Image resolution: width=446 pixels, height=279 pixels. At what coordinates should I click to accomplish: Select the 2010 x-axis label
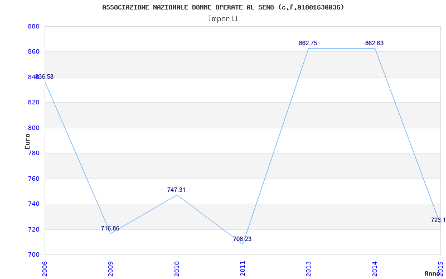tap(177, 269)
